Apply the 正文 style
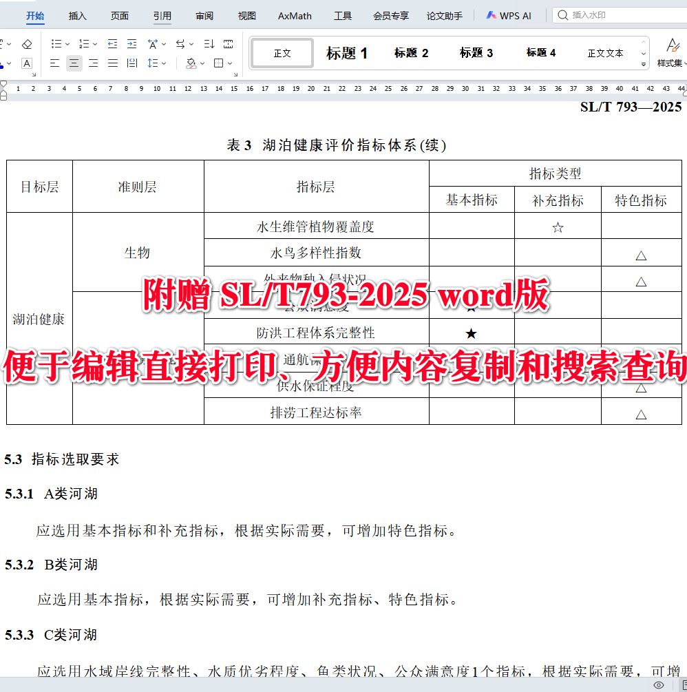 tap(282, 53)
